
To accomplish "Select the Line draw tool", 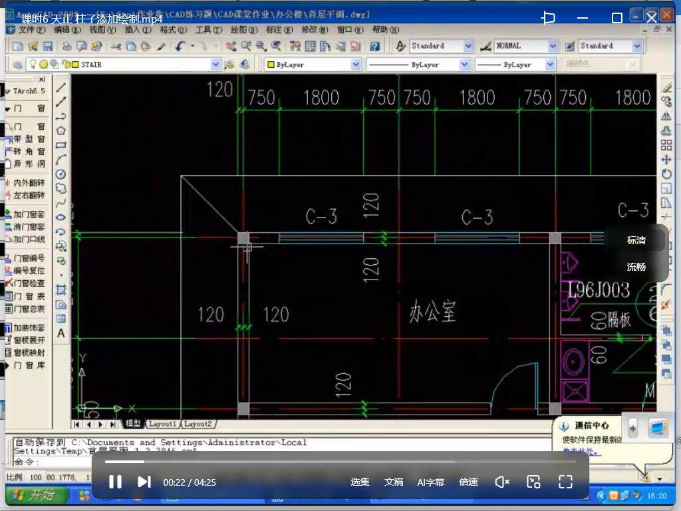I will tap(61, 87).
